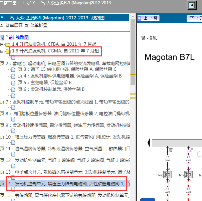This screenshot has height=201, width=202.
Task: Click the panel collapse arrow icon top right
Action: tap(192, 5)
